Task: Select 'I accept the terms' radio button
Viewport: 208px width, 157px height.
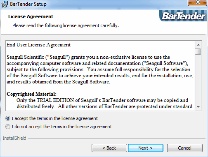Action: [8, 118]
